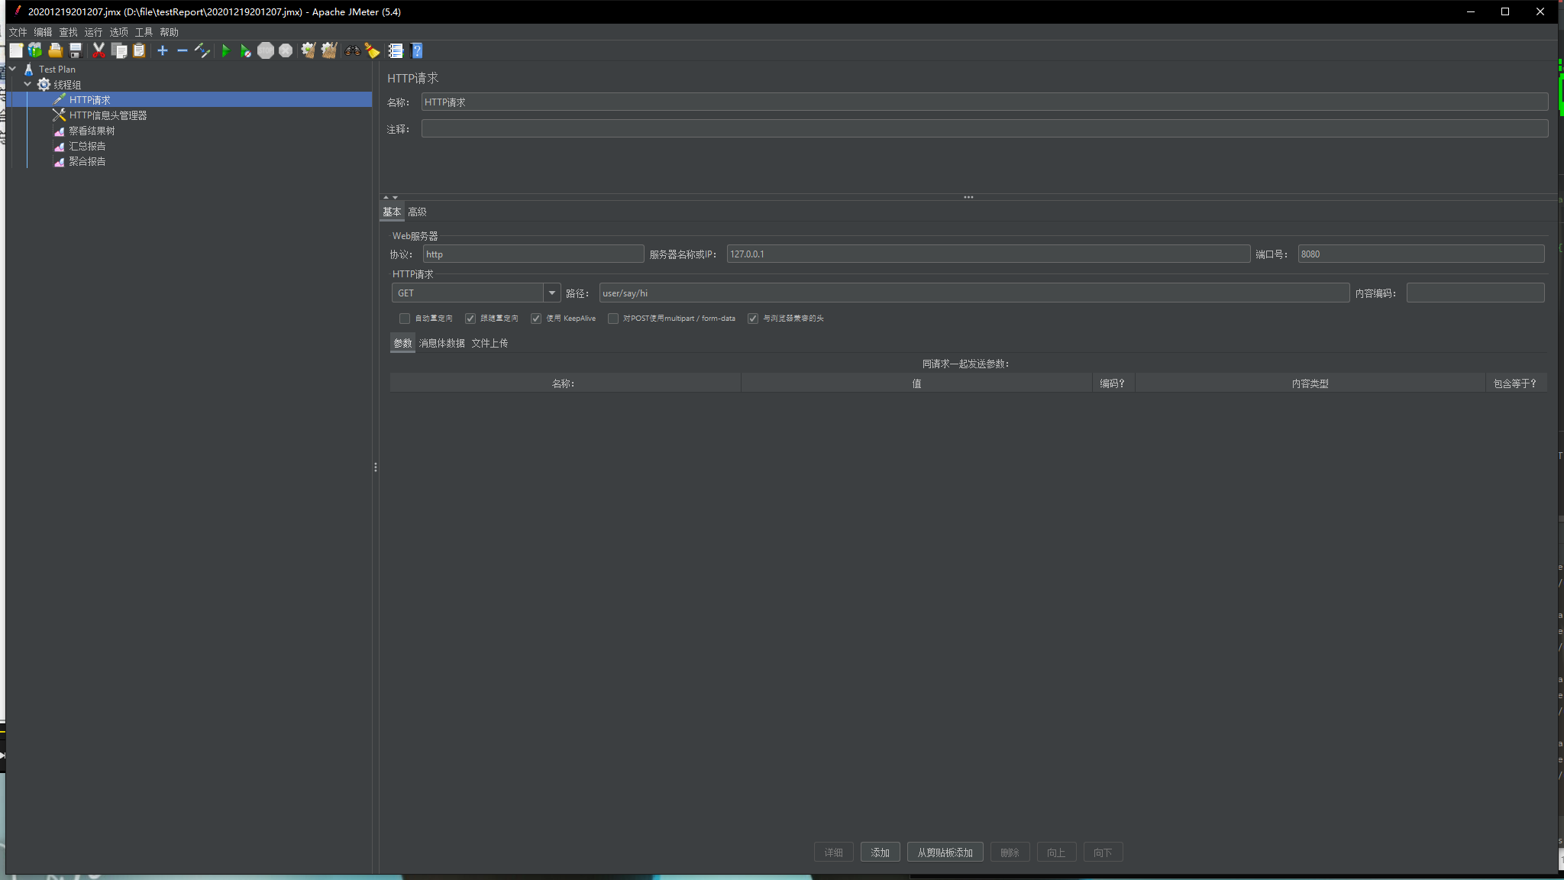
Task: Click the 添加 button
Action: [880, 852]
